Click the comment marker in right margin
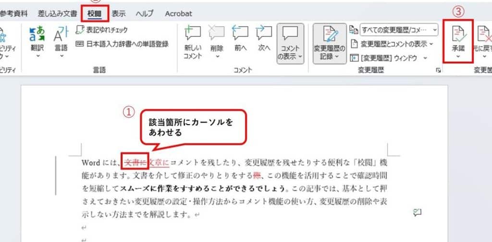This screenshot has height=242, width=492. [x=418, y=212]
